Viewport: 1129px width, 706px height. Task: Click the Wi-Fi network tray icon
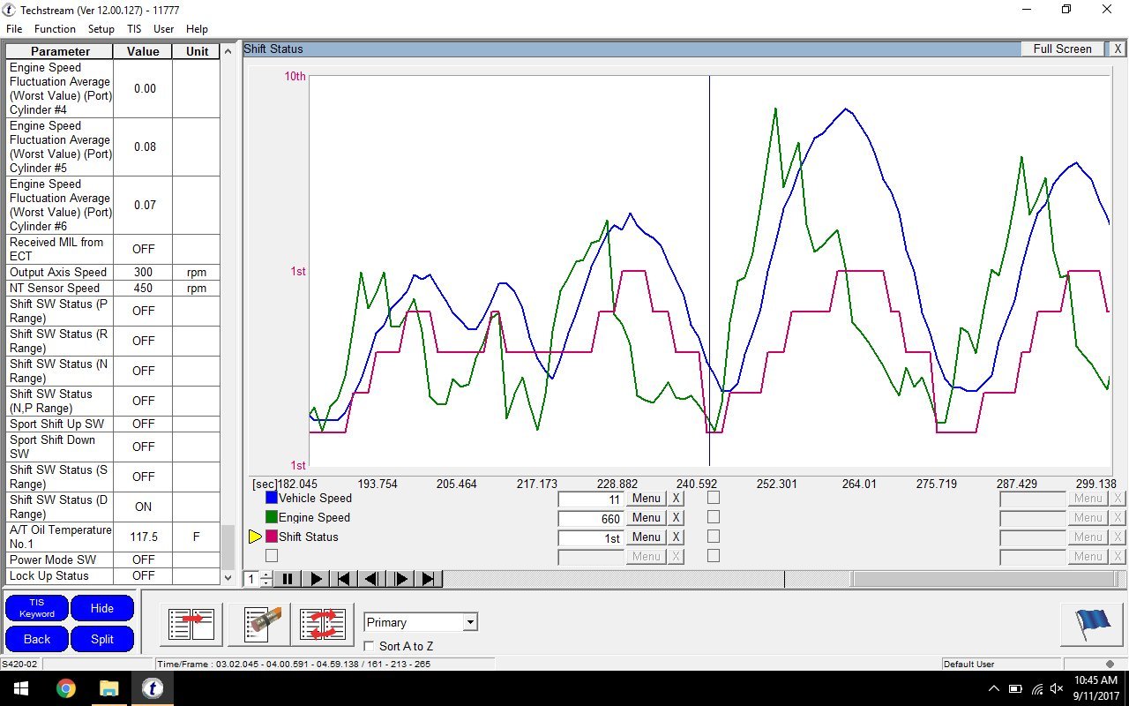tap(1036, 688)
